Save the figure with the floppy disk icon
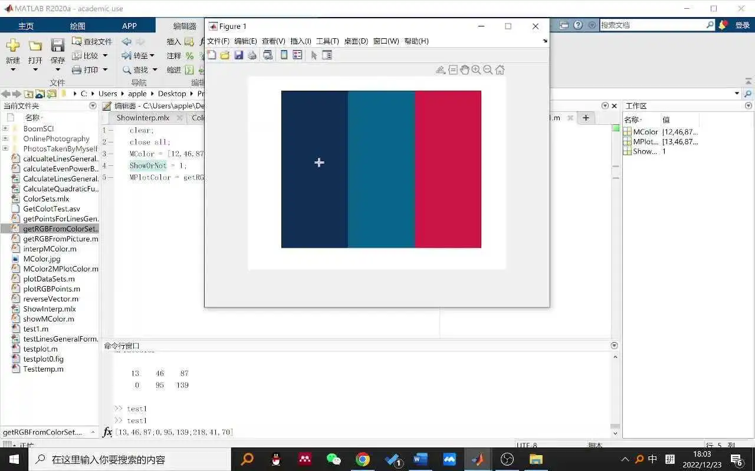Image resolution: width=755 pixels, height=471 pixels. point(238,55)
